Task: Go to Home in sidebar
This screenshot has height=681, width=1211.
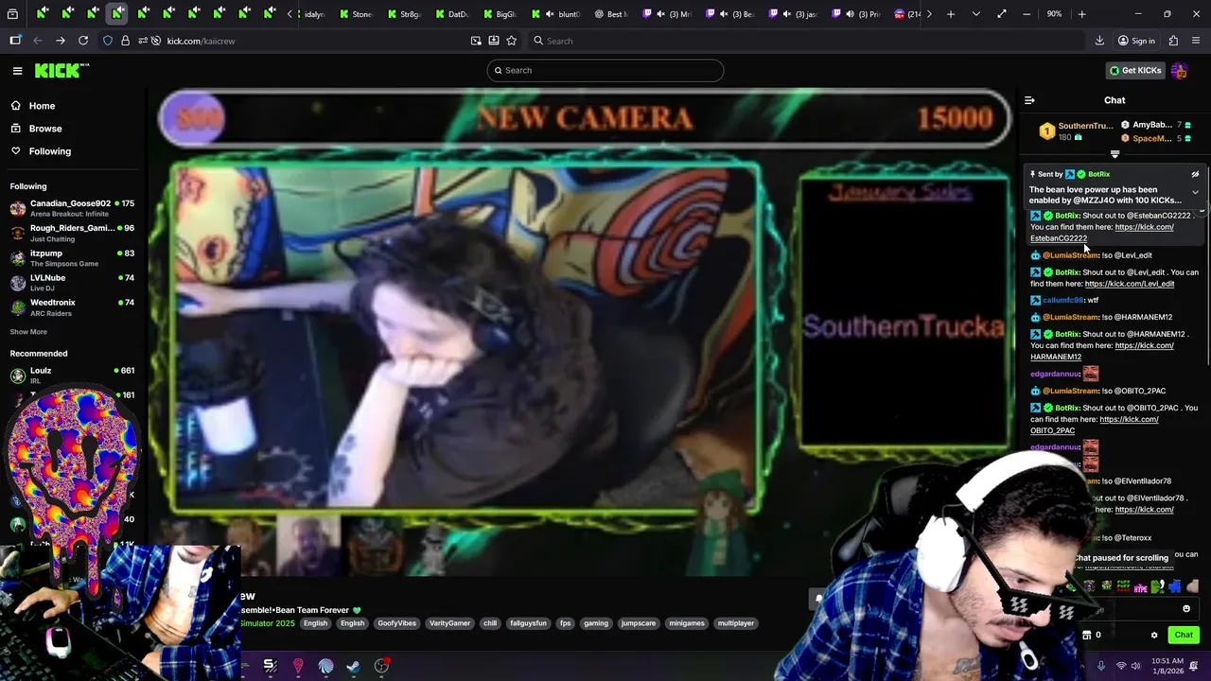Action: (x=42, y=106)
